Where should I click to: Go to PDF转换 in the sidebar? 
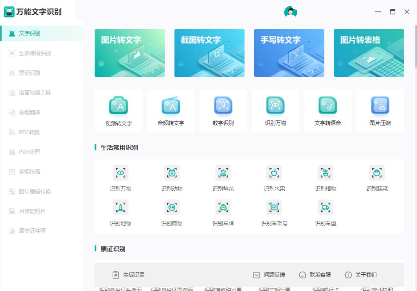click(29, 132)
